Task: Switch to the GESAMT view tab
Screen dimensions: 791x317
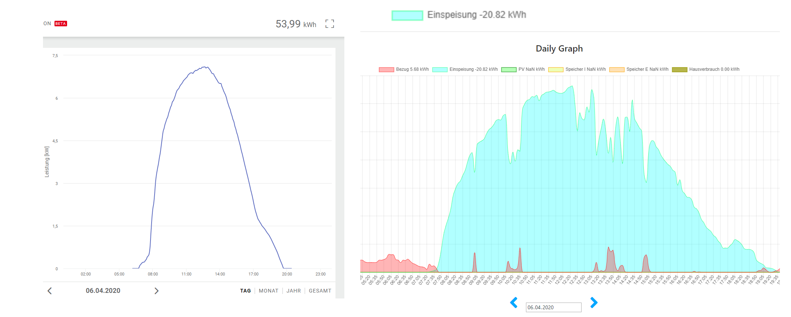Action: pyautogui.click(x=320, y=291)
